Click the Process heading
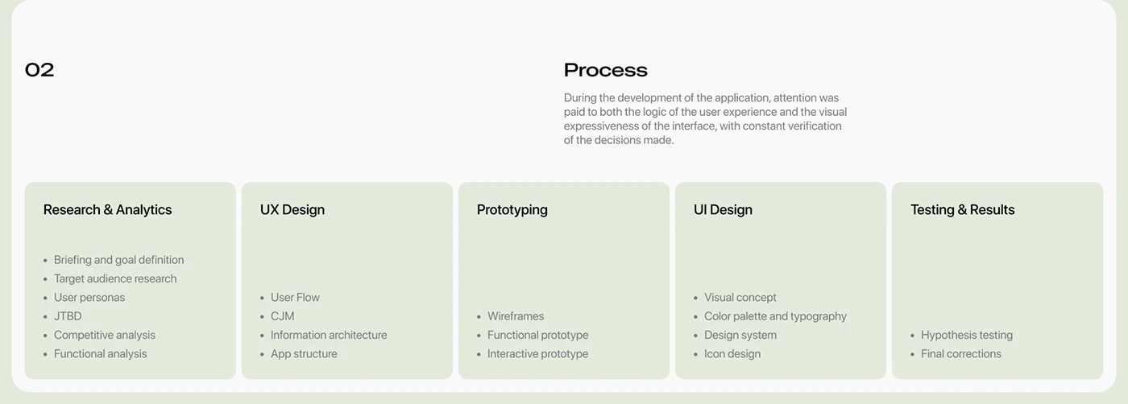This screenshot has height=404, width=1128. [x=605, y=70]
